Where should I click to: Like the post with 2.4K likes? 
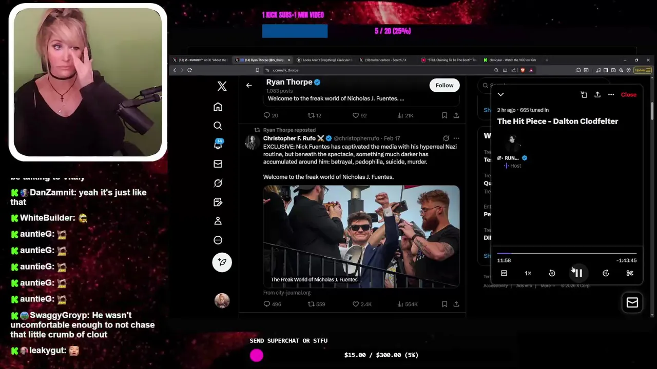point(361,304)
